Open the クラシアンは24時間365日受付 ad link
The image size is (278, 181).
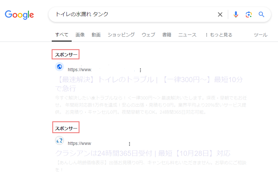pyautogui.click(x=143, y=153)
